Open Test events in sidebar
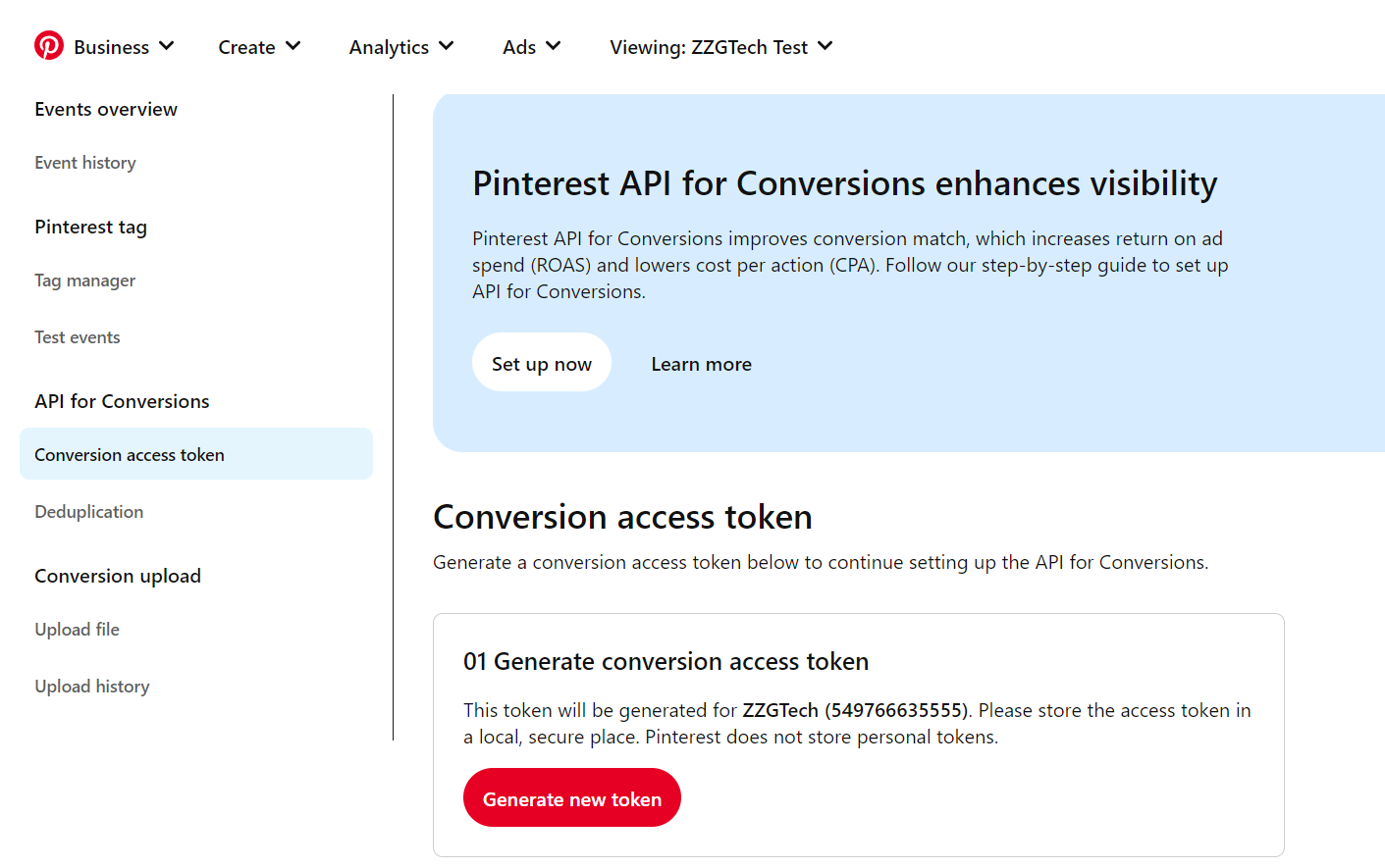1385x868 pixels. (x=78, y=337)
